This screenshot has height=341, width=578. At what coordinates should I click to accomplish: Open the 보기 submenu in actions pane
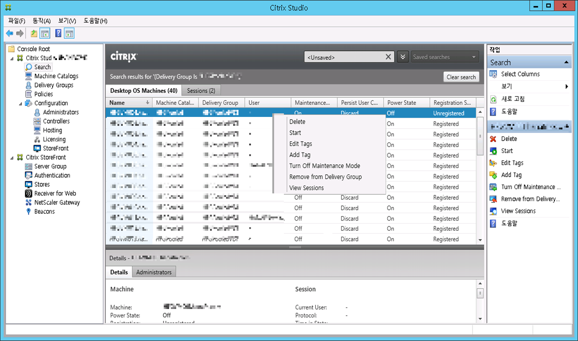[529, 87]
